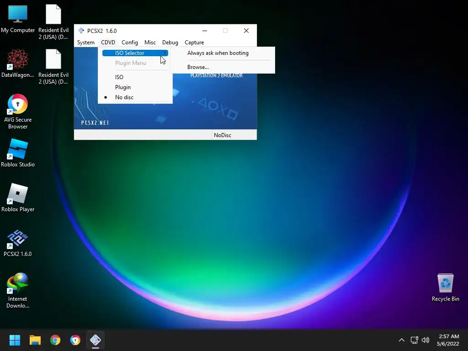The width and height of the screenshot is (468, 351).
Task: Open the Config menu
Action: click(129, 43)
